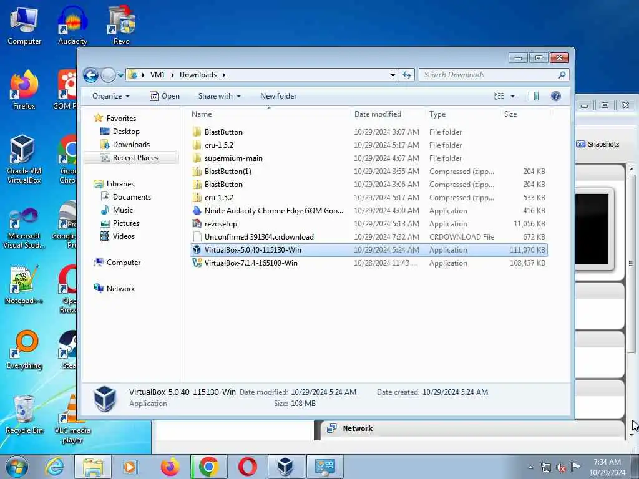The image size is (639, 479).
Task: Select Videos library
Action: (124, 236)
